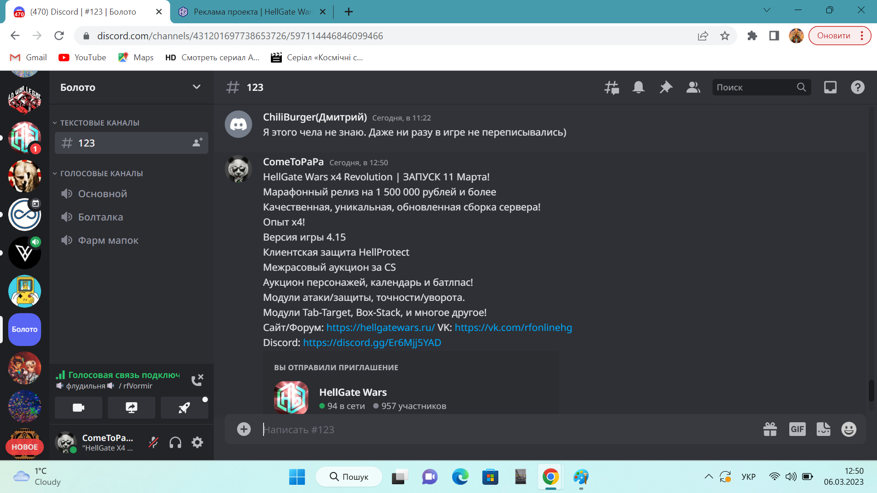Show hidden system tray icons chevron
Screen dimensions: 877x493
[x=708, y=477]
